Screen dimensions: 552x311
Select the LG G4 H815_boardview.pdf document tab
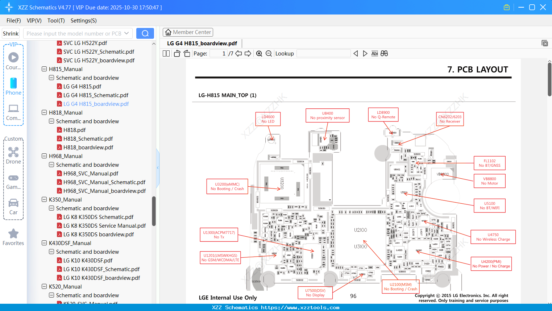(202, 43)
